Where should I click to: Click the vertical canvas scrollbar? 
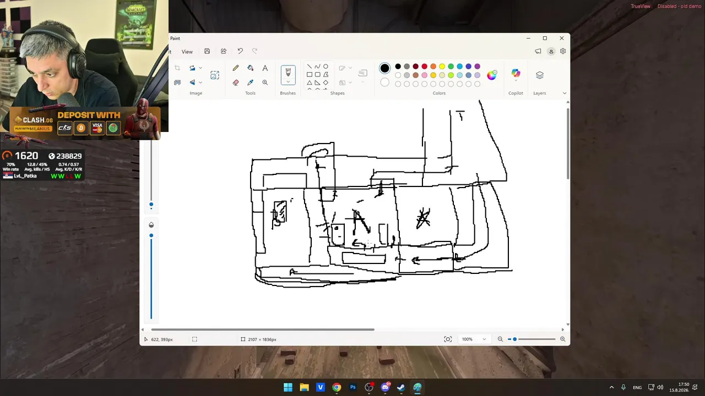coord(568,143)
